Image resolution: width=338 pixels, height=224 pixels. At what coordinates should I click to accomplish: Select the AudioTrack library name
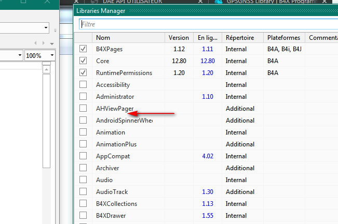pos(112,192)
